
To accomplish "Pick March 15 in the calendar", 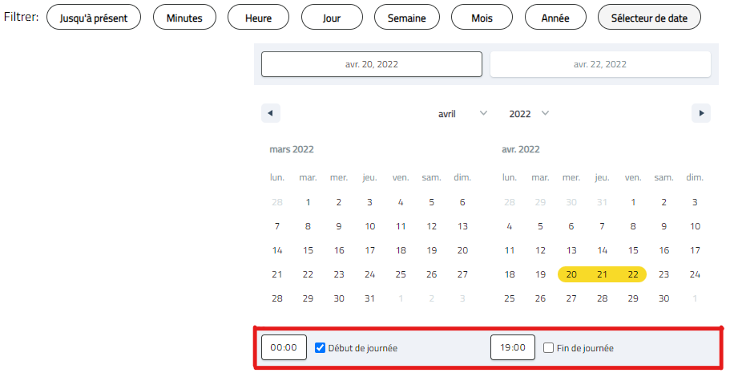I will coord(308,250).
